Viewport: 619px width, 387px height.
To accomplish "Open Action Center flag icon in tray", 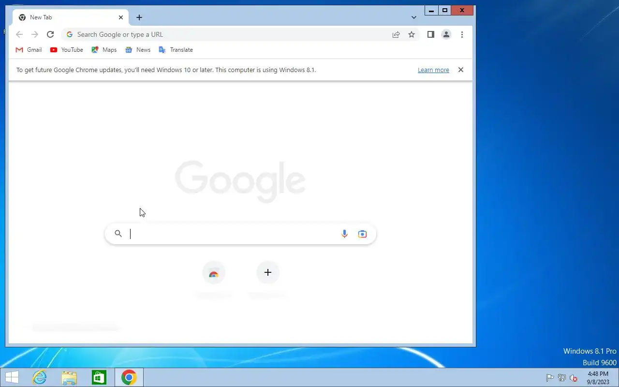I will (550, 378).
